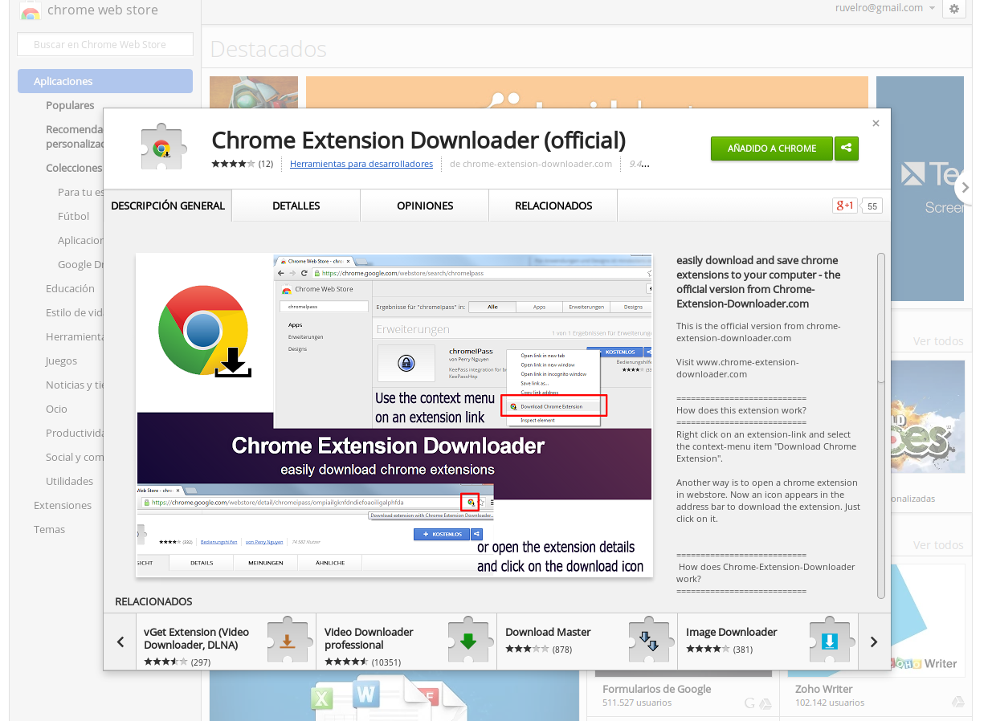Screen dimensions: 988x721
Task: Select Extensiones in the sidebar
Action: click(x=63, y=505)
